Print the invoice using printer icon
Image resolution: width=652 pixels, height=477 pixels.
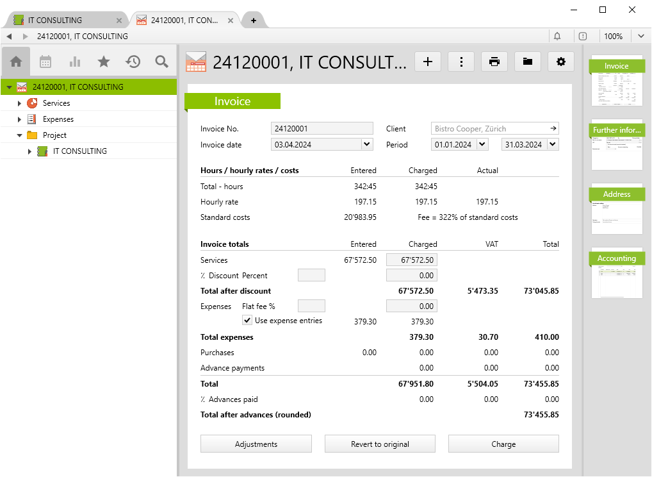[494, 62]
